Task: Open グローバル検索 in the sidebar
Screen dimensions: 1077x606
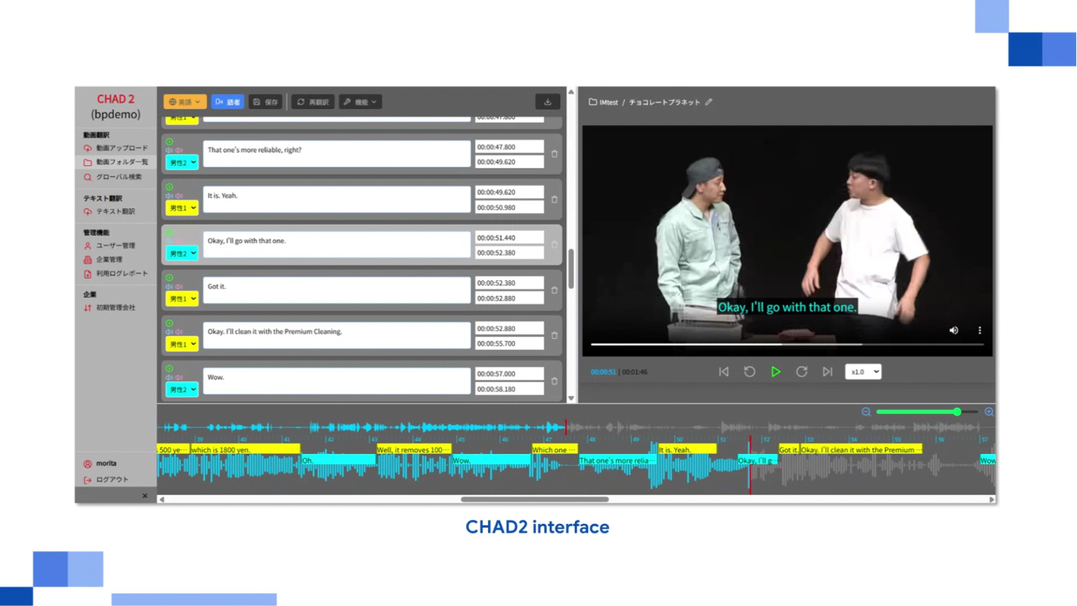Action: 113,177
